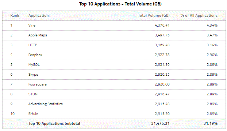Click the value 2,915.48
The height and width of the screenshot is (131, 227).
coord(162,104)
